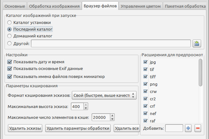Image resolution: width=209 pixels, height=139 pixels.
Task: Click Удалить параметры обработки button
Action: pos(78,128)
